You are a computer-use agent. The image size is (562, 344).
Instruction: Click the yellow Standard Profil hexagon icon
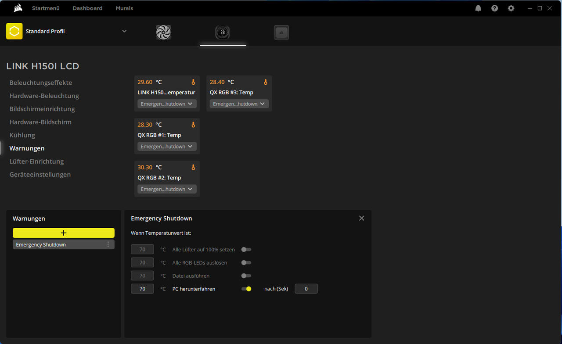pyautogui.click(x=14, y=31)
